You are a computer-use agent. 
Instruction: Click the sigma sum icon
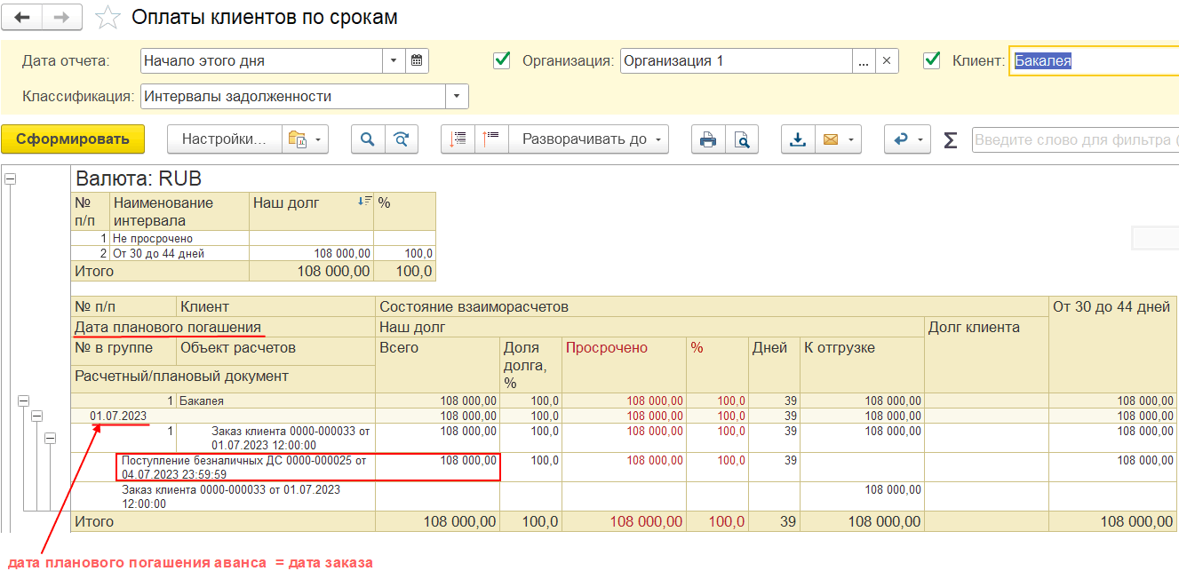tap(951, 140)
